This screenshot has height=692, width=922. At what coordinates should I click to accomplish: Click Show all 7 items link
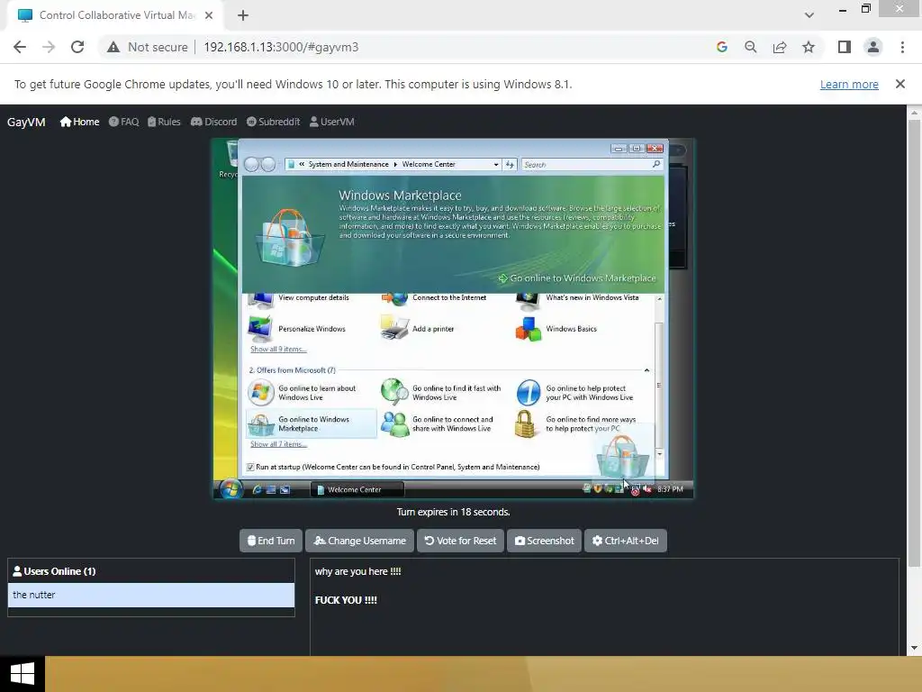(278, 444)
